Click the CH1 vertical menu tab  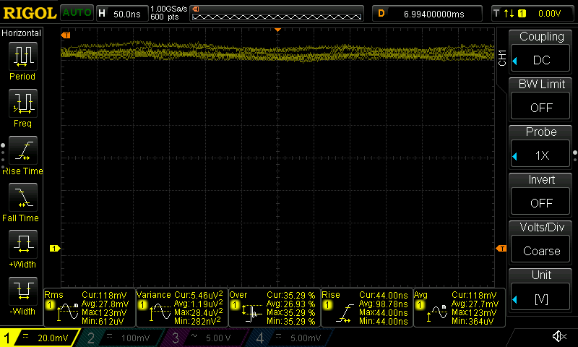coord(501,58)
